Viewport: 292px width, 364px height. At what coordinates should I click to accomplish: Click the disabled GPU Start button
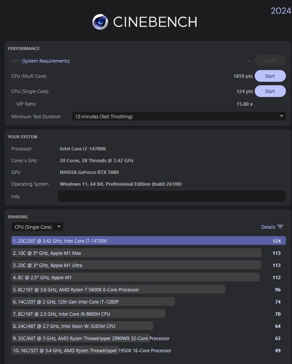[270, 61]
